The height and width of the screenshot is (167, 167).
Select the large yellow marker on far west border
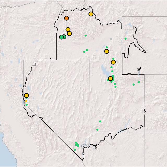(x=26, y=96)
